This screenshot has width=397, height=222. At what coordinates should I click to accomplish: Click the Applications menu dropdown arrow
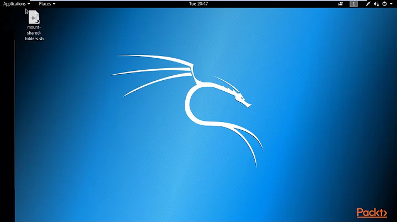(29, 4)
